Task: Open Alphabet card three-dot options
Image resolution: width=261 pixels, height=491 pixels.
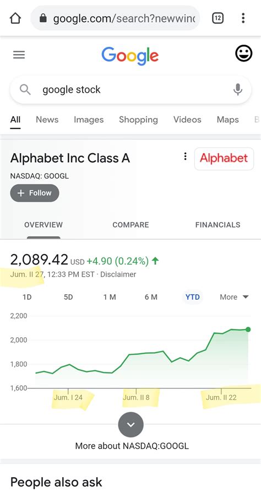Action: coord(185,156)
